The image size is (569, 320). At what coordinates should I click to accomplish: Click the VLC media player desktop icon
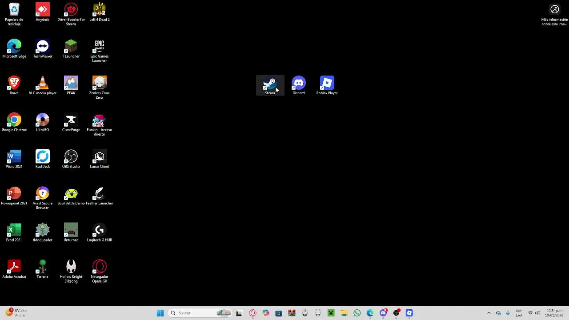(43, 85)
